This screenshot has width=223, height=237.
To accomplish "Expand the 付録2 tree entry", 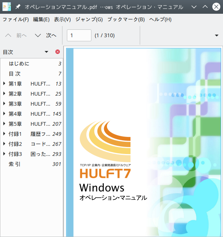I will (4, 144).
